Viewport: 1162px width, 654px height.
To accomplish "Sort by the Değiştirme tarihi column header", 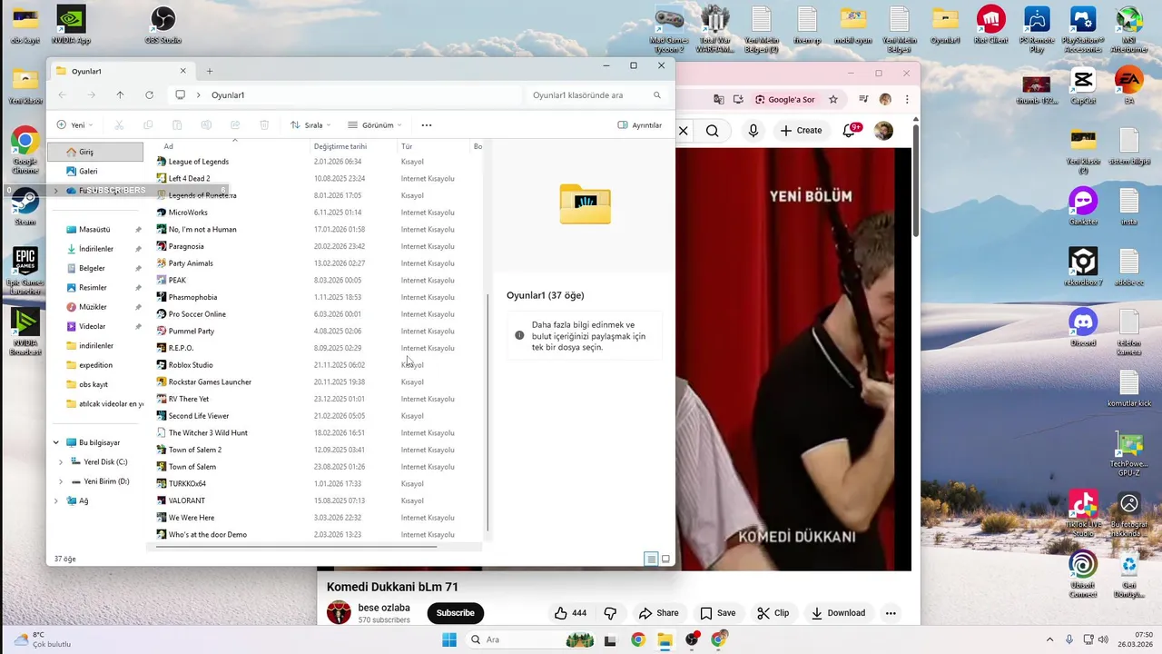I will coord(340,146).
